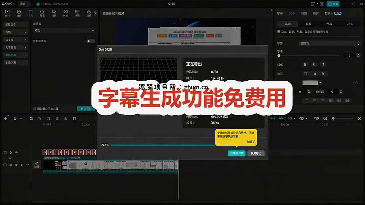Open the menu dropdown next to CapCut logo
This screenshot has width=365, height=205.
tap(24, 4)
